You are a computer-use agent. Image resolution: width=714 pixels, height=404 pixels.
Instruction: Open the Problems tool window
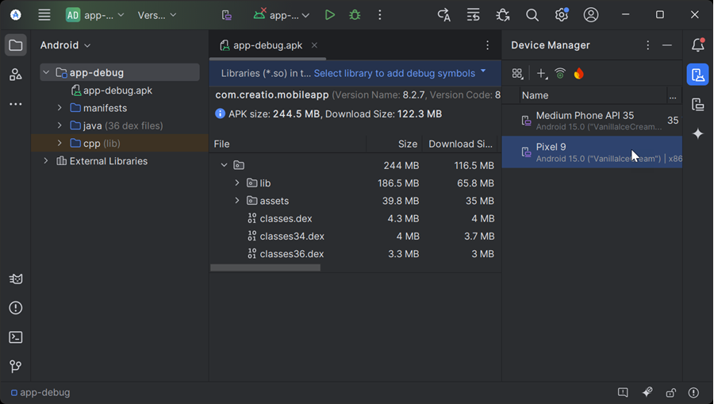tap(16, 308)
